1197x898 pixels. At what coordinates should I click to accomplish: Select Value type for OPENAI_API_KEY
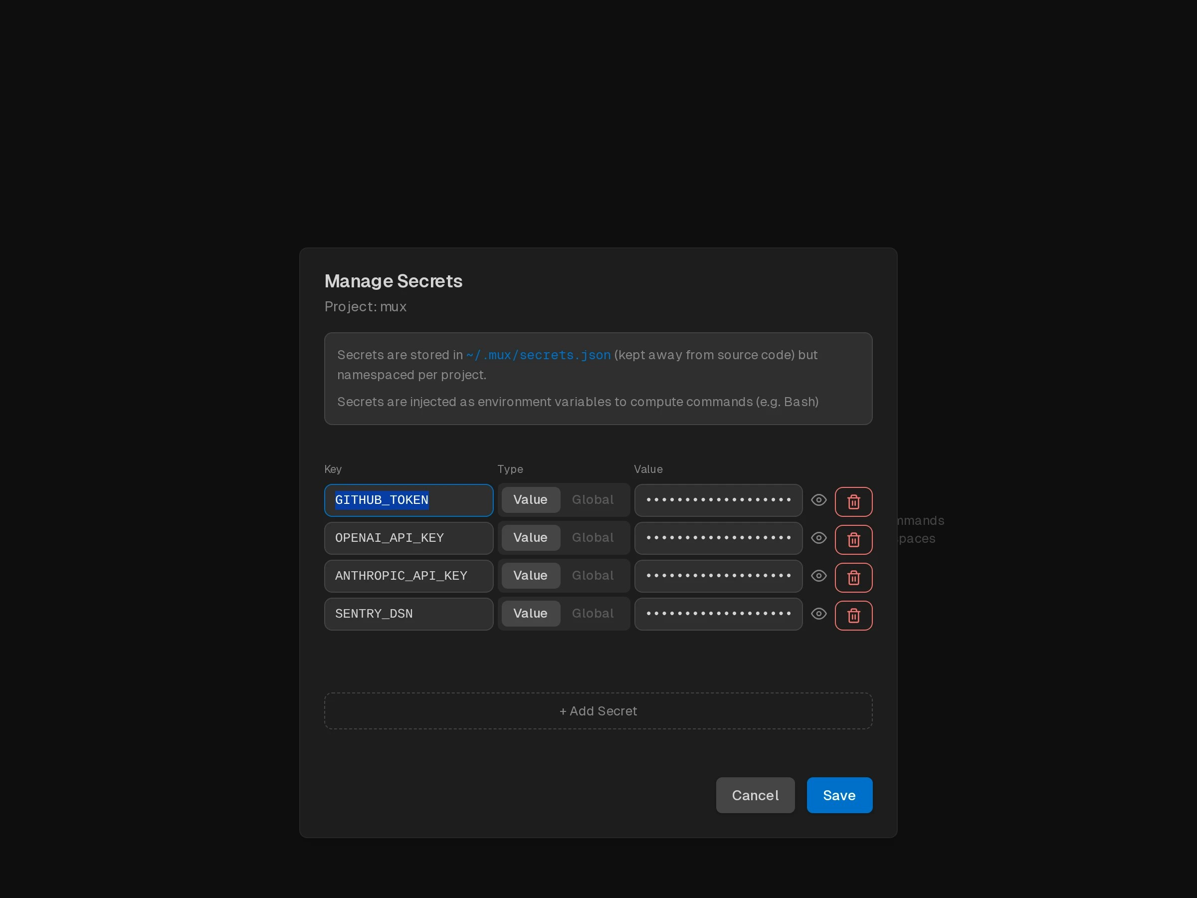pyautogui.click(x=530, y=537)
